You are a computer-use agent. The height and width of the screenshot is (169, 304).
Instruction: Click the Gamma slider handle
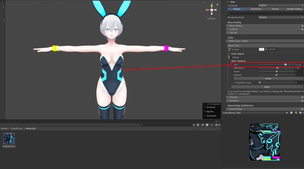click(276, 75)
